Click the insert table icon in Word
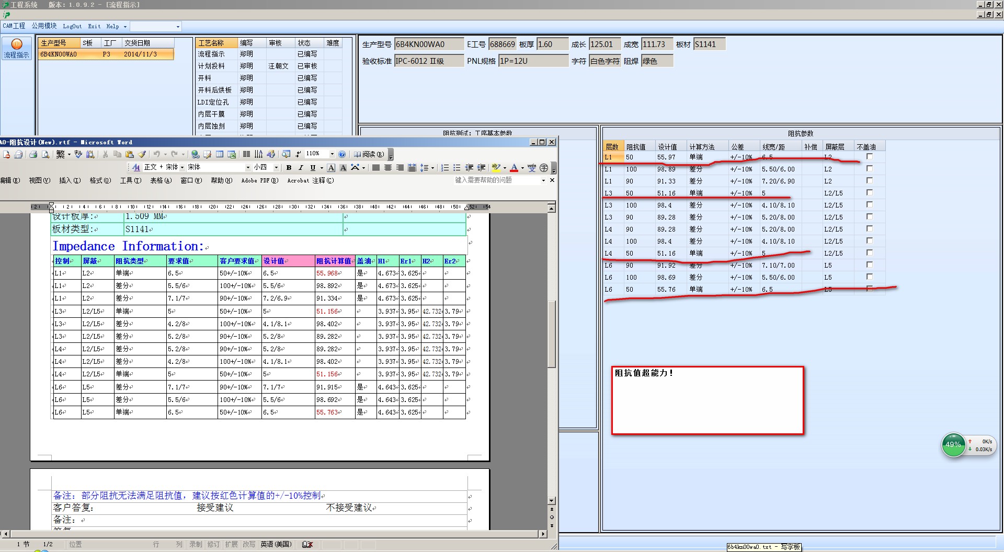The width and height of the screenshot is (1004, 552). [x=220, y=154]
